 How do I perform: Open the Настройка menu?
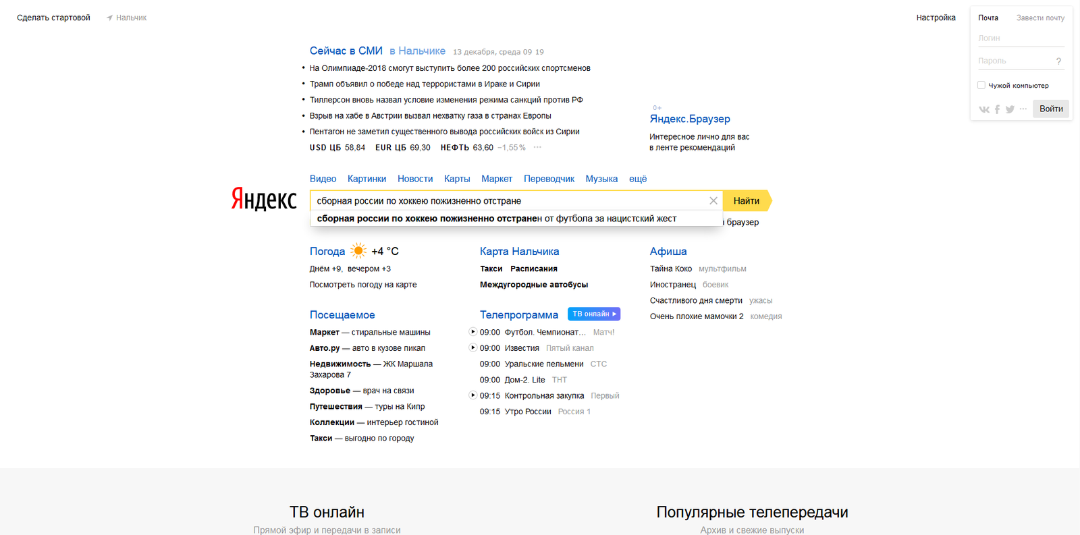tap(936, 18)
